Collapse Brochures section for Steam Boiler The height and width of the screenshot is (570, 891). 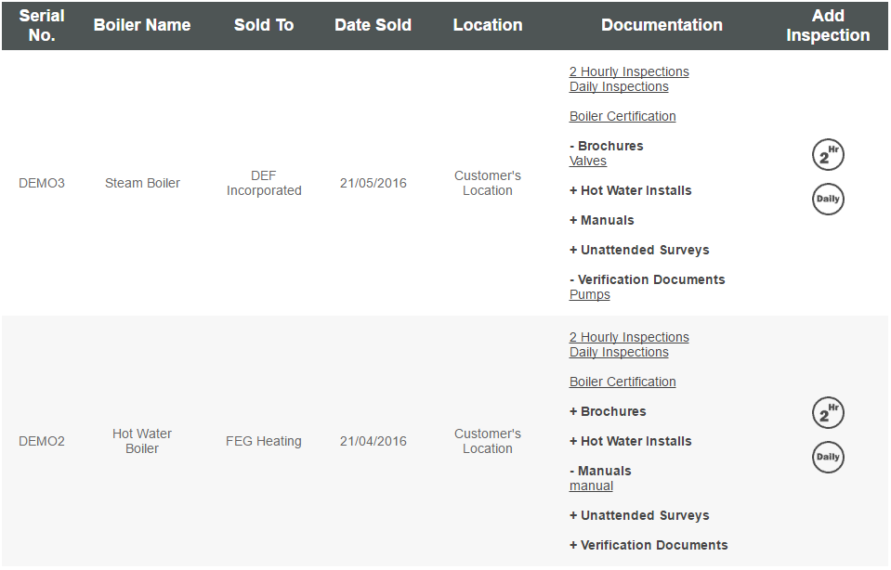coord(606,146)
